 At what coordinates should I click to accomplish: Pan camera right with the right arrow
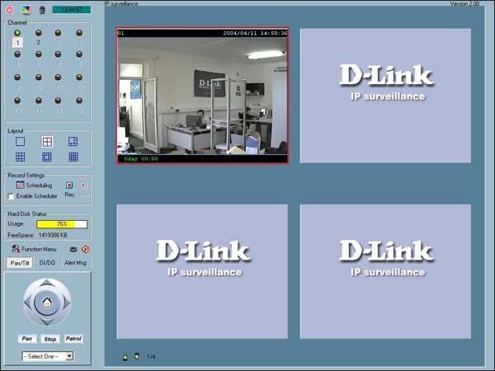tap(66, 303)
